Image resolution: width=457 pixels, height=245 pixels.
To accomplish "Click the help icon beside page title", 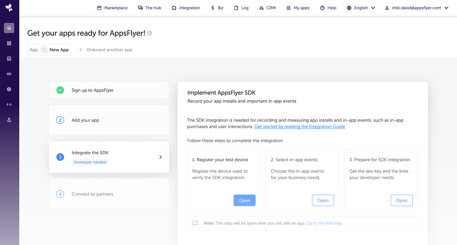I will pyautogui.click(x=150, y=33).
